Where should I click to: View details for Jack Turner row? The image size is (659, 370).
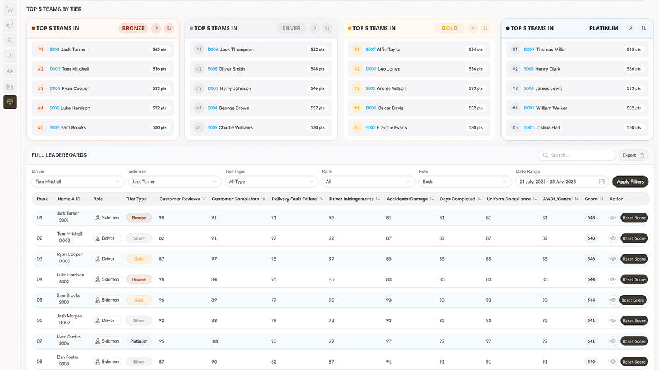click(613, 218)
